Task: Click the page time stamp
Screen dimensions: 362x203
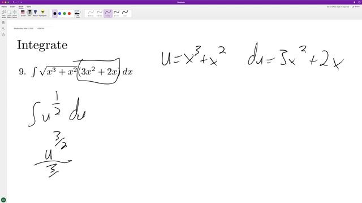Action: [41, 29]
